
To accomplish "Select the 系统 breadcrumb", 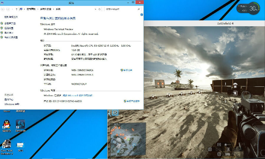I will coord(58,9).
